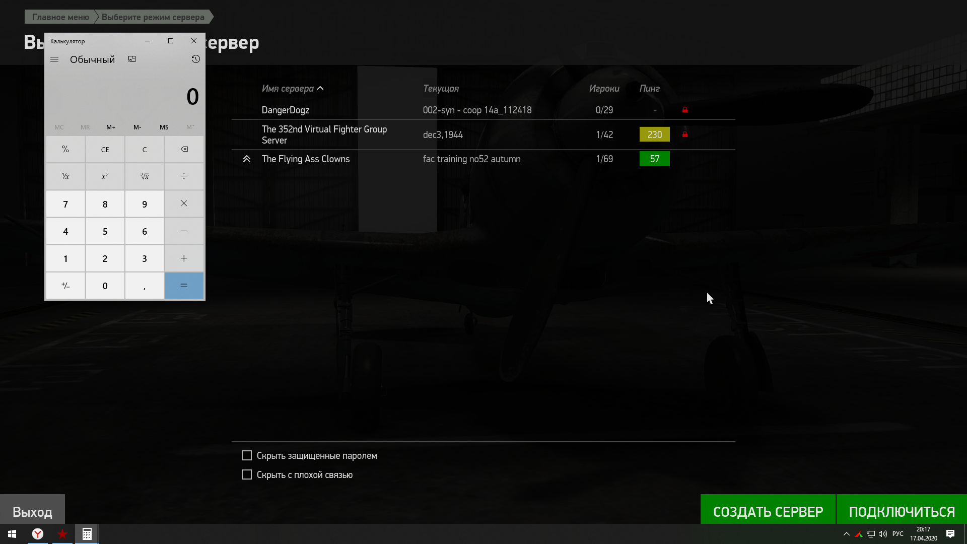Select the DangerDogz server row
The image size is (967, 544).
[x=483, y=110]
